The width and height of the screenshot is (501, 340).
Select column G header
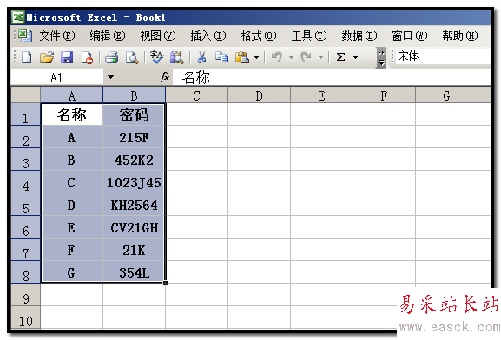(x=446, y=95)
